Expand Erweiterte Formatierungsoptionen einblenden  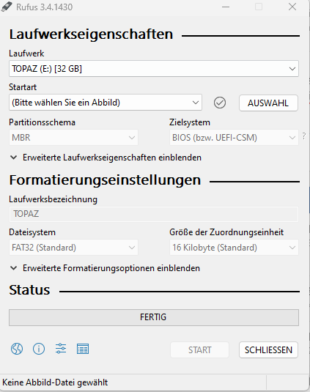(105, 268)
